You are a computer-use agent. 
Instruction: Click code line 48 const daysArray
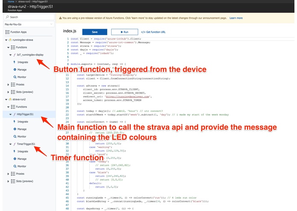click(x=105, y=208)
